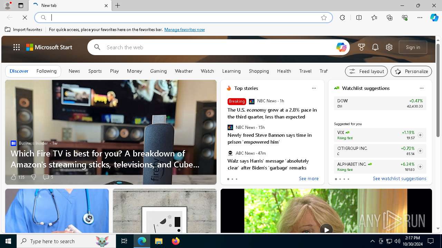The image size is (442, 248).
Task: Open the Favorites hub icon
Action: [x=374, y=18]
